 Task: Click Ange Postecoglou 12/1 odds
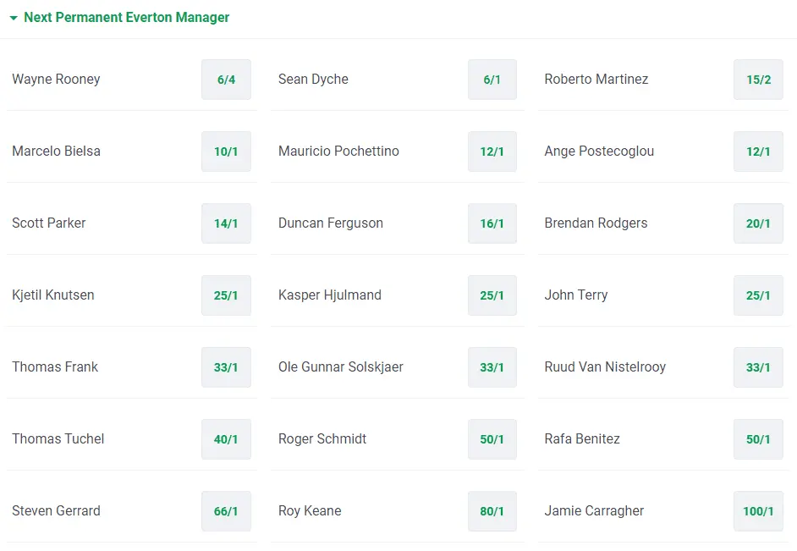click(758, 152)
